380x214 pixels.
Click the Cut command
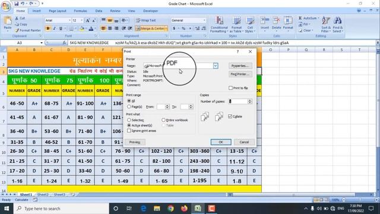tap(20, 18)
